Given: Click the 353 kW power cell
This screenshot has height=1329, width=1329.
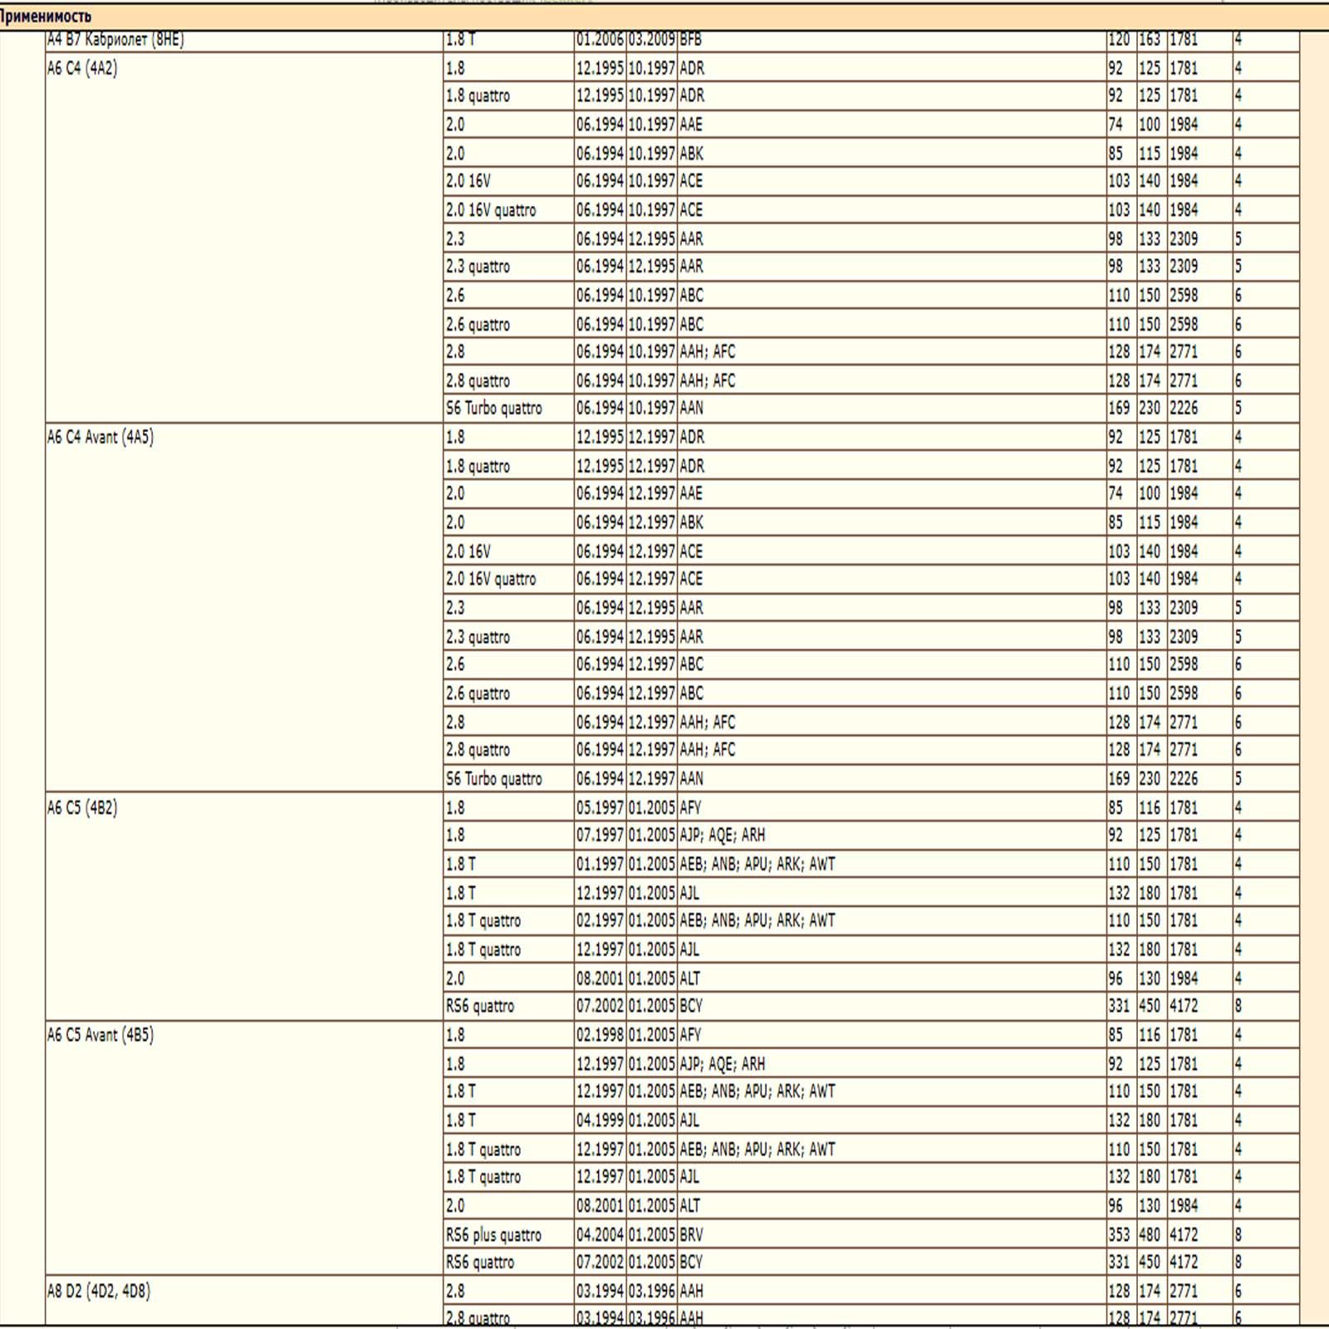Looking at the screenshot, I should point(1119,1235).
